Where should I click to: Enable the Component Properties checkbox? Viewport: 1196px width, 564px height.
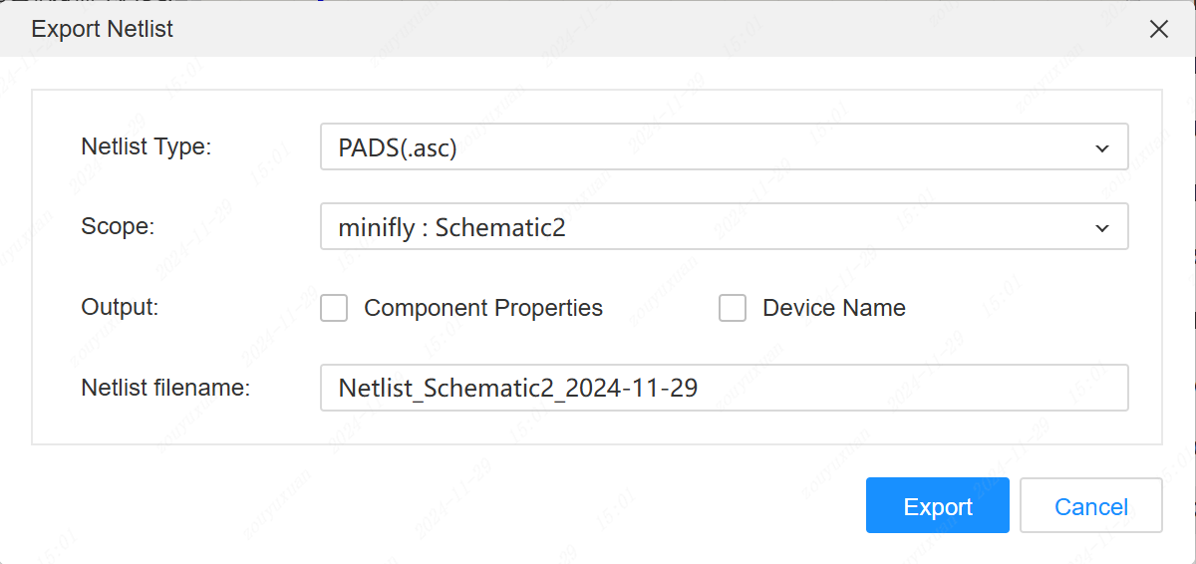[x=334, y=308]
